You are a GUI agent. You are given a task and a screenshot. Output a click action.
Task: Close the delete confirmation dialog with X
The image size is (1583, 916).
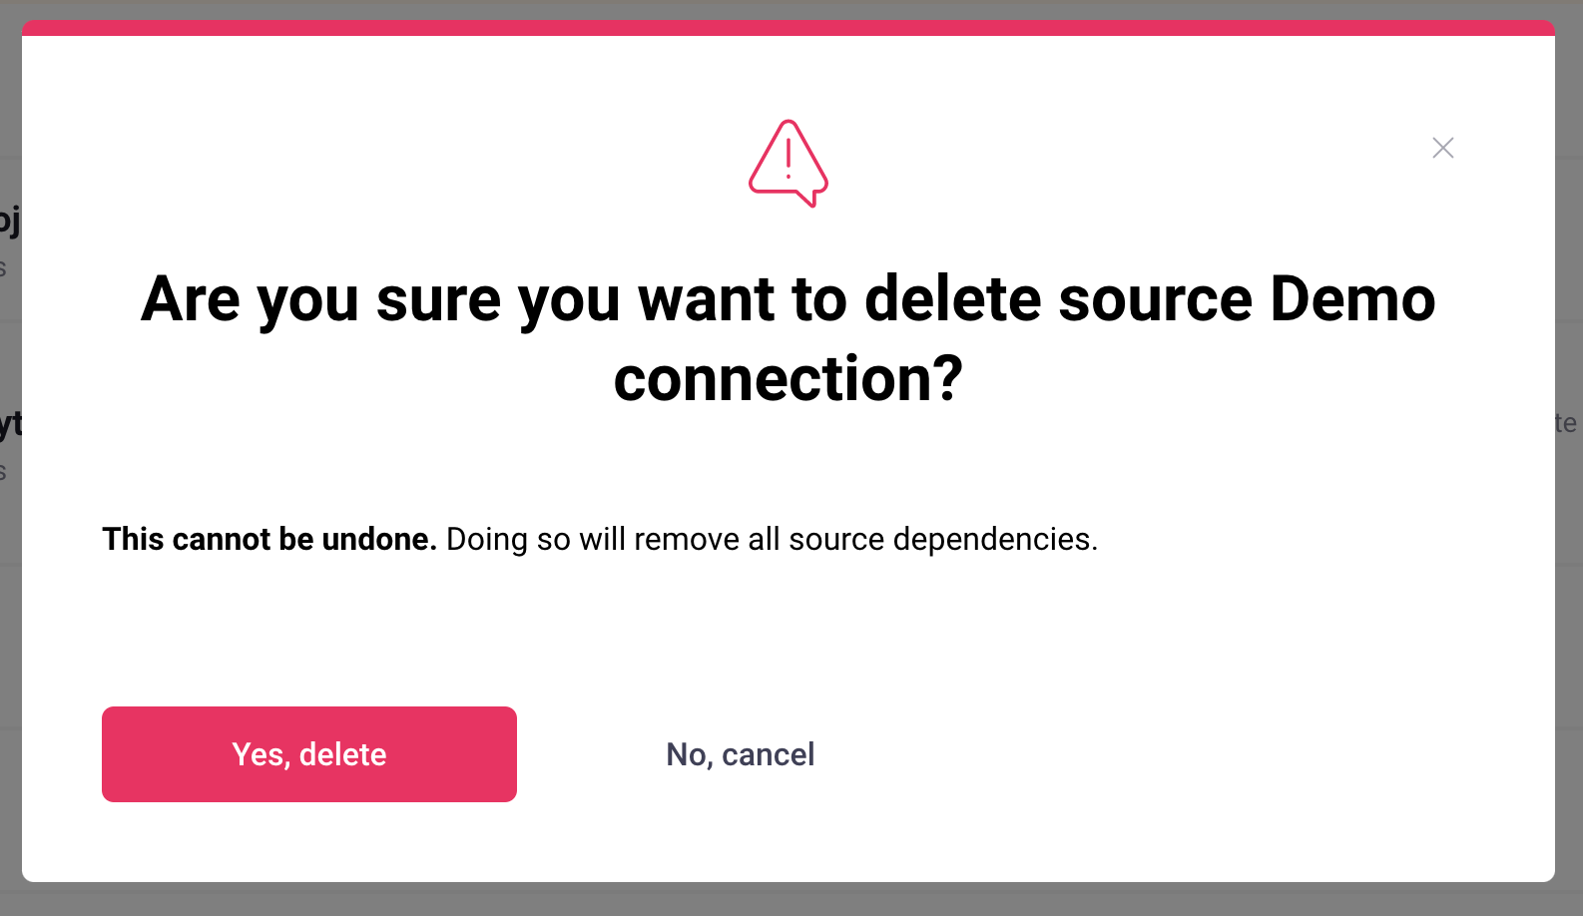coord(1442,148)
